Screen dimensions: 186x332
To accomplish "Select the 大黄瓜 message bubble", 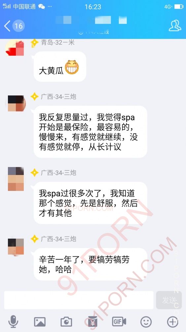I will pos(60,66).
